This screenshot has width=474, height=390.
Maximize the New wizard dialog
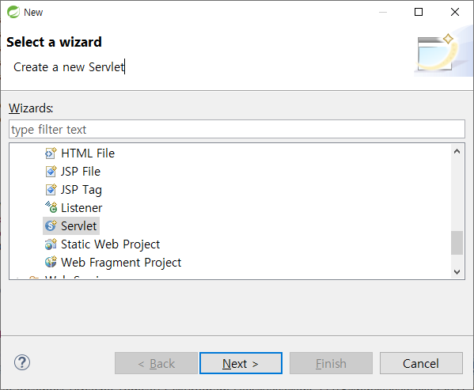pos(419,12)
